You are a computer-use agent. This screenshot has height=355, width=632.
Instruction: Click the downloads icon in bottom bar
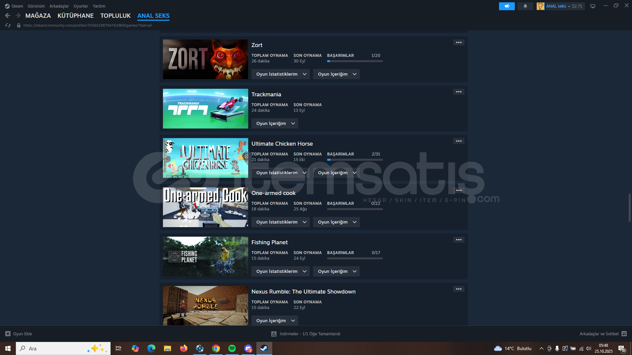[x=274, y=334]
